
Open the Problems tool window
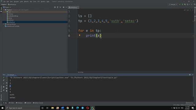coord(19,103)
